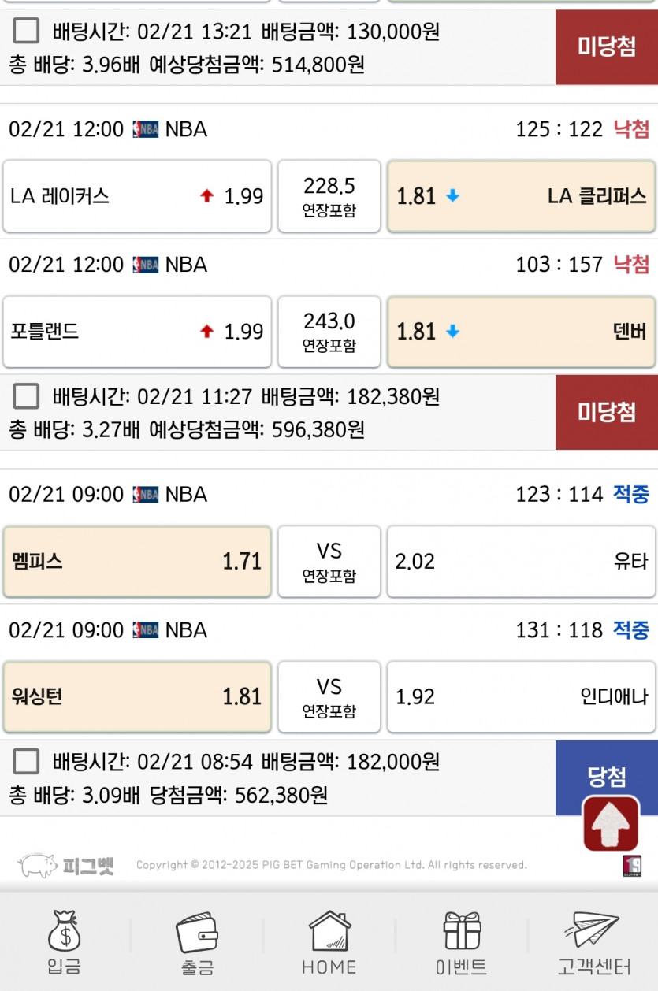658x991 pixels.
Task: Select the 유타 2.02 odds box
Action: pyautogui.click(x=521, y=562)
